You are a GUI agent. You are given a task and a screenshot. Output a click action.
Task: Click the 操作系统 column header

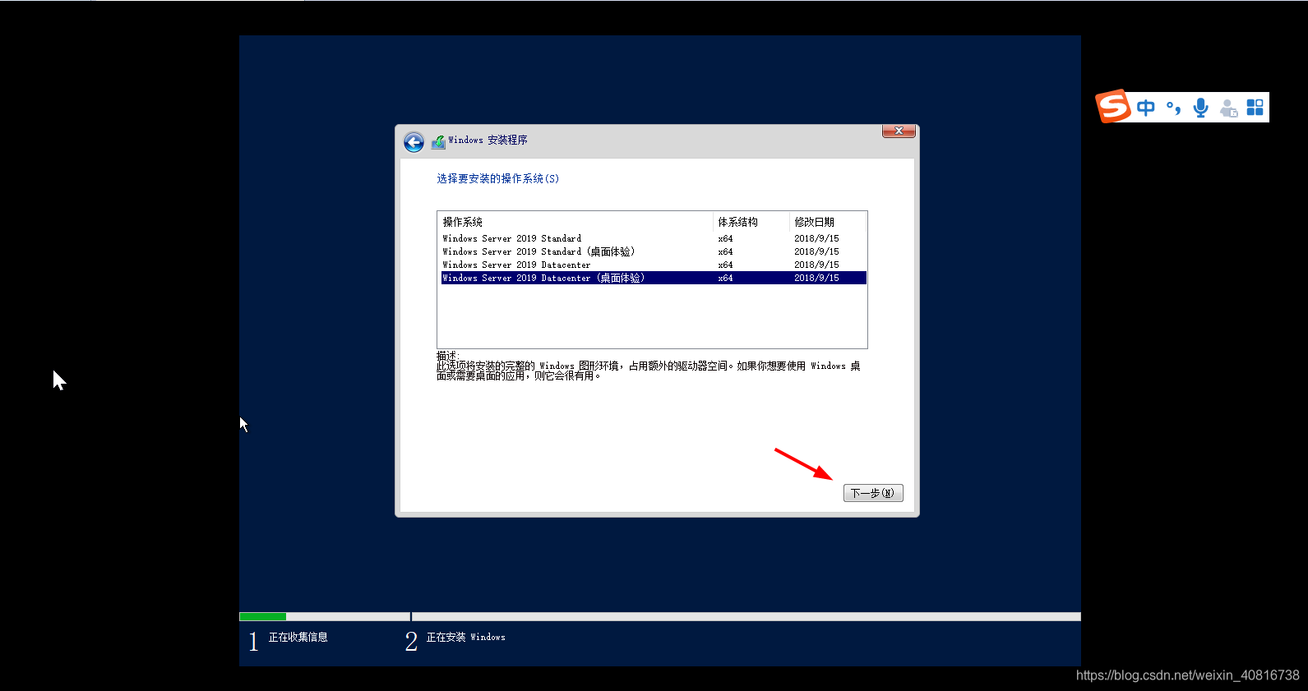click(x=576, y=222)
